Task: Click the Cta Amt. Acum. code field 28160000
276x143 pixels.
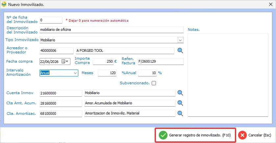Action: tap(61, 103)
